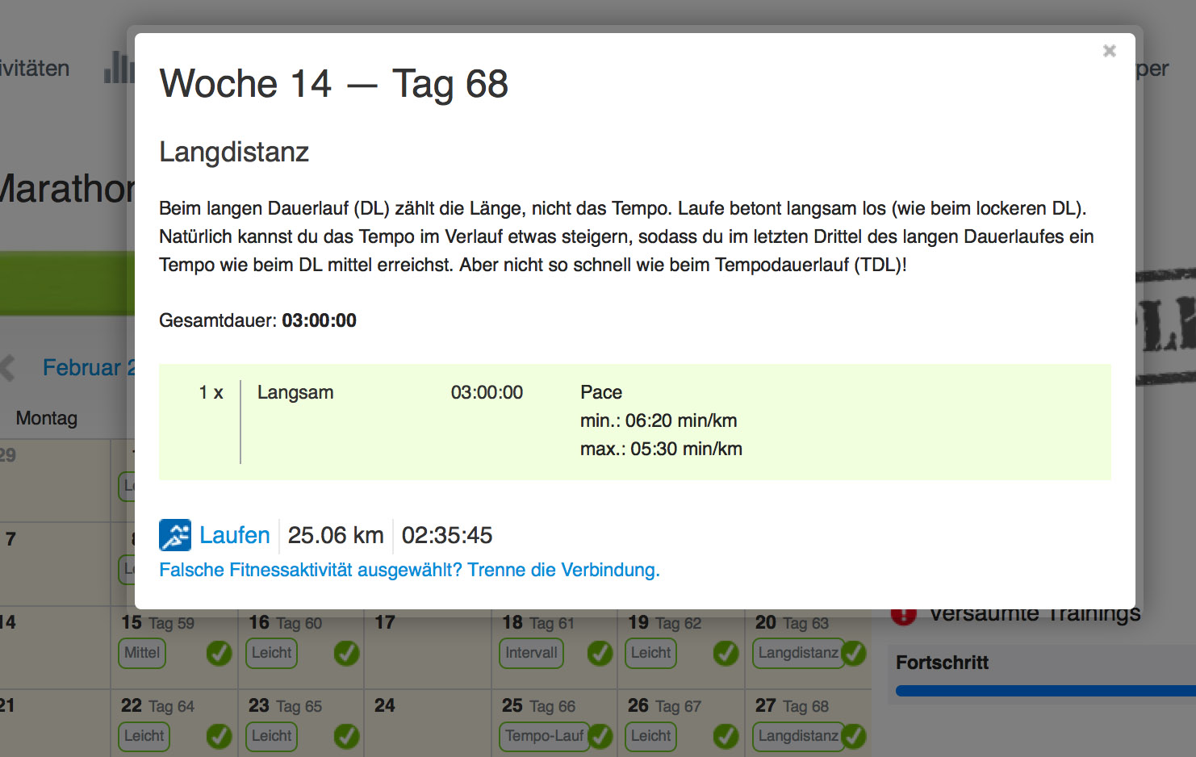Viewport: 1196px width, 757px height.
Task: Open the Laufen activity link
Action: 234,535
